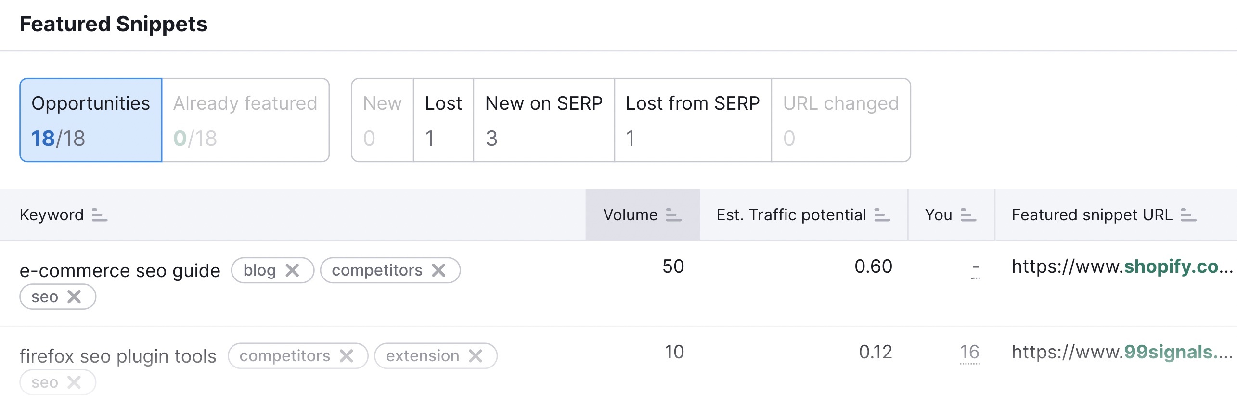This screenshot has width=1237, height=405.
Task: Sort by Featured snippet URL icon
Action: point(1188,215)
